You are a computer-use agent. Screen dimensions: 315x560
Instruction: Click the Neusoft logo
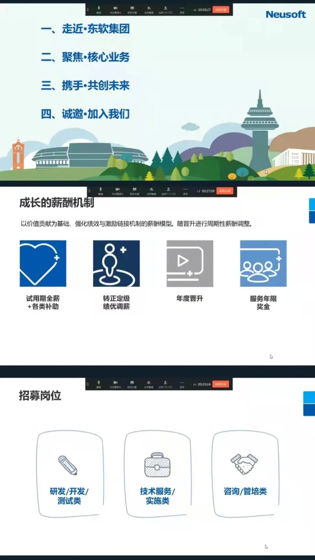click(x=286, y=14)
